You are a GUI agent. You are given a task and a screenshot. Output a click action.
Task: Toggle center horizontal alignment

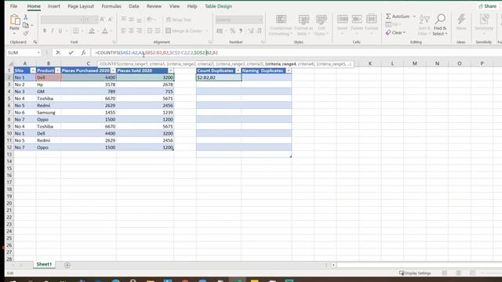pos(131,31)
